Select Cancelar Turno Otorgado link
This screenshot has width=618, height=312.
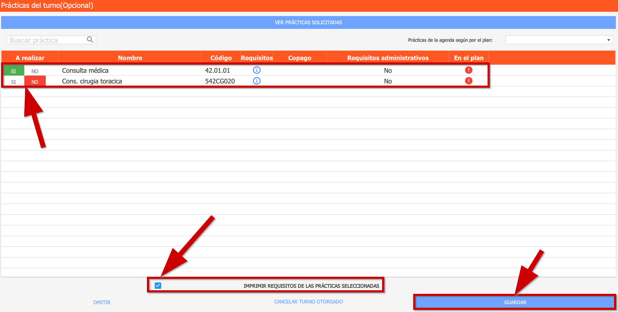point(308,302)
